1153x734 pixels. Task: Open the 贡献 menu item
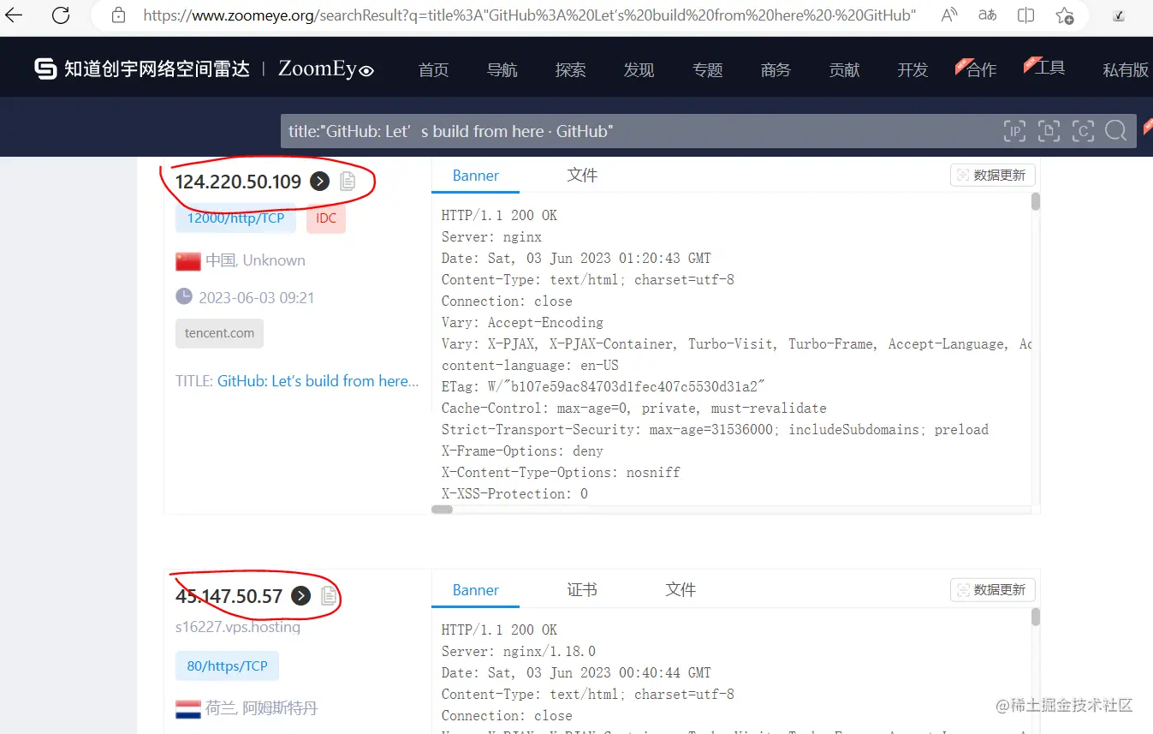[x=844, y=70]
